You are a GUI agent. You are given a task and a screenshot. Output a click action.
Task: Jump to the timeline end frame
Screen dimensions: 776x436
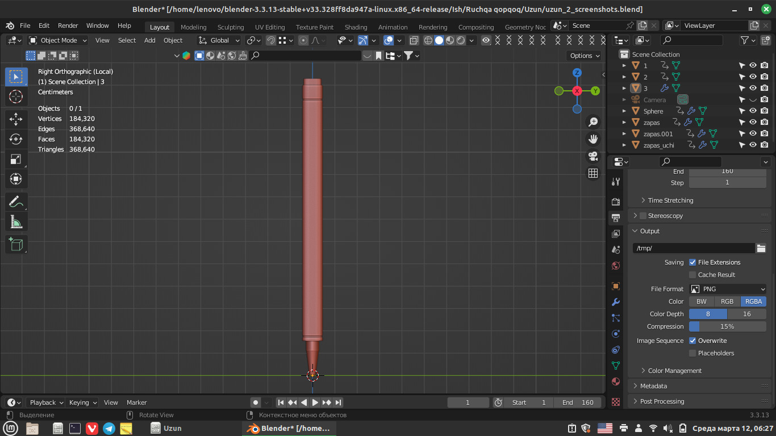[x=338, y=403]
